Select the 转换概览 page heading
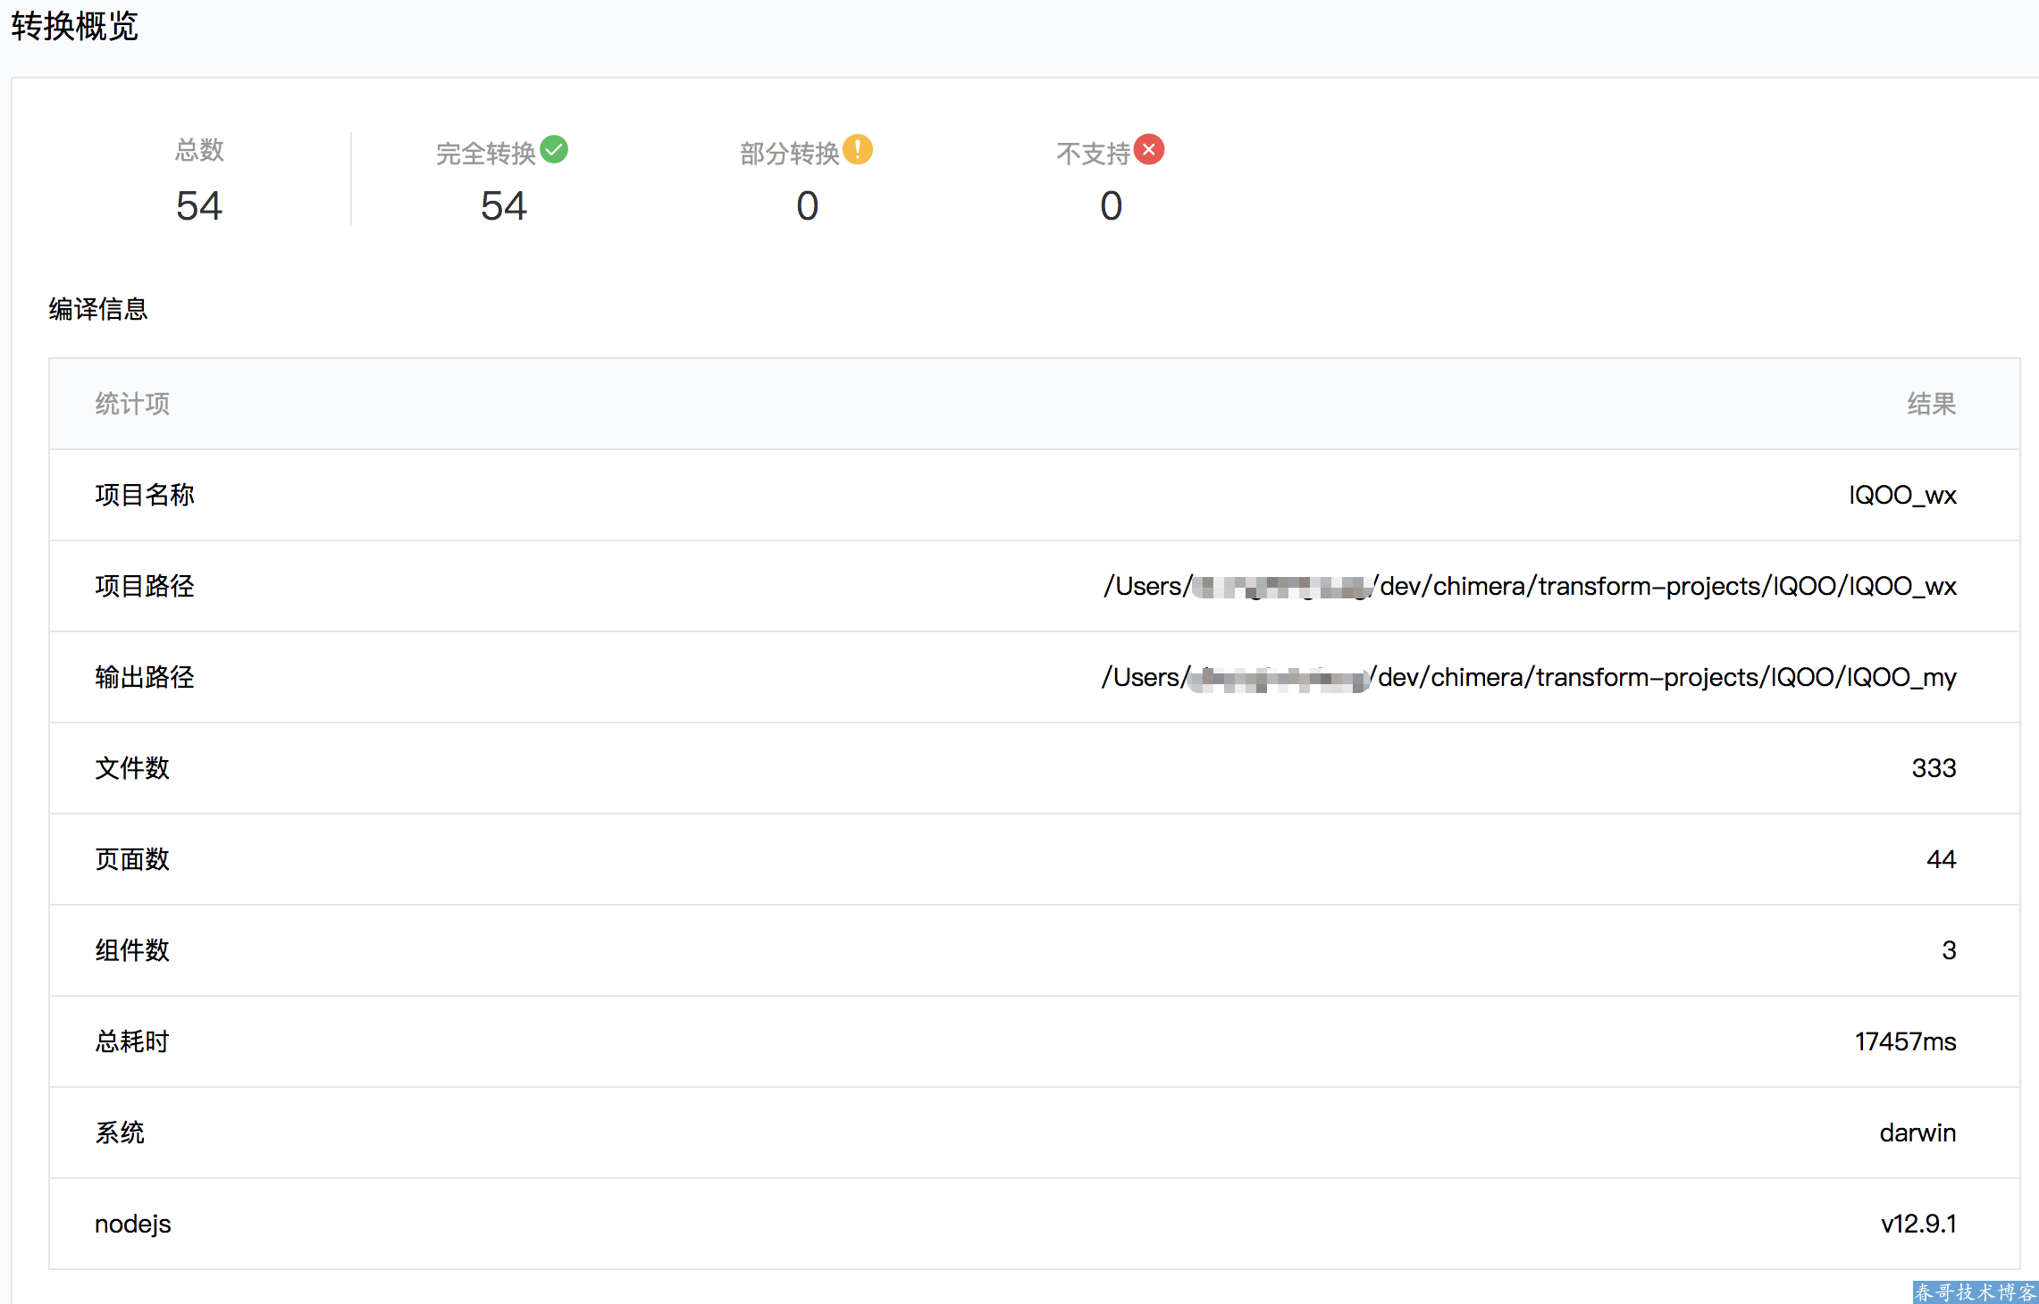 coord(75,26)
